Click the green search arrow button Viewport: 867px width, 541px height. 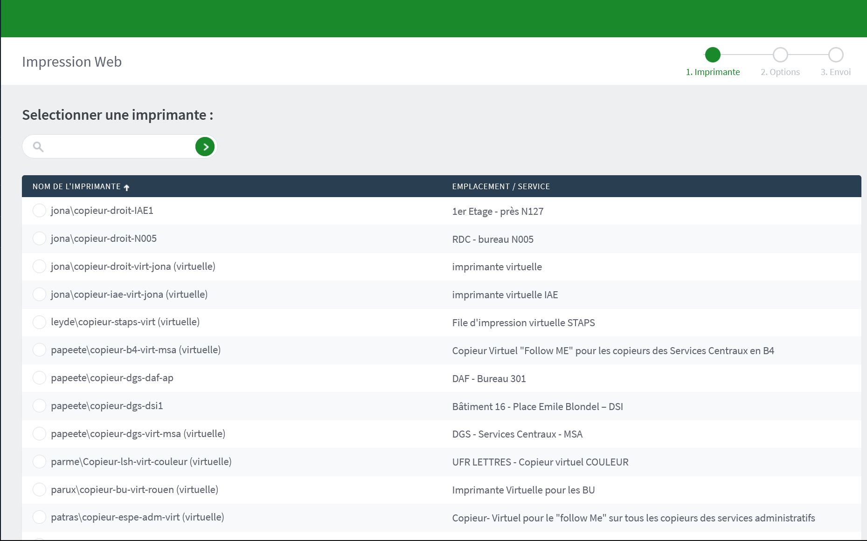(205, 147)
